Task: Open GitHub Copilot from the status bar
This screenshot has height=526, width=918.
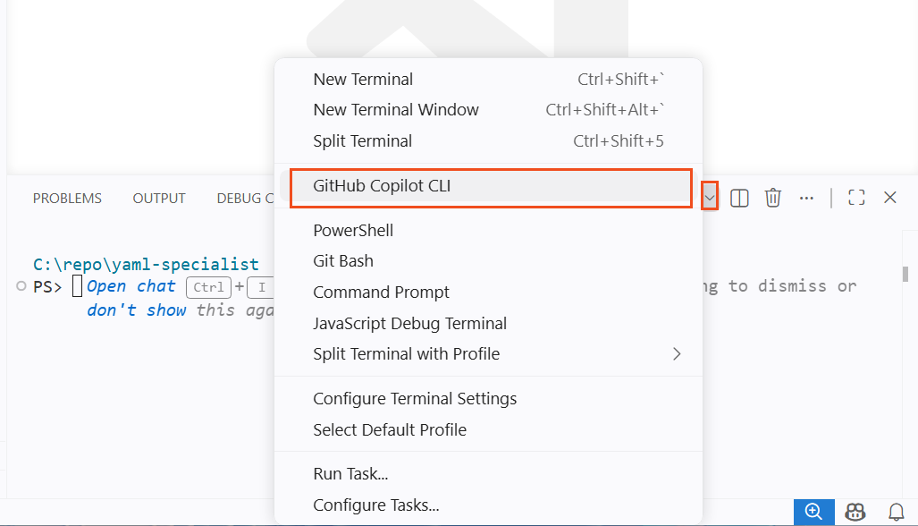Action: 855,512
